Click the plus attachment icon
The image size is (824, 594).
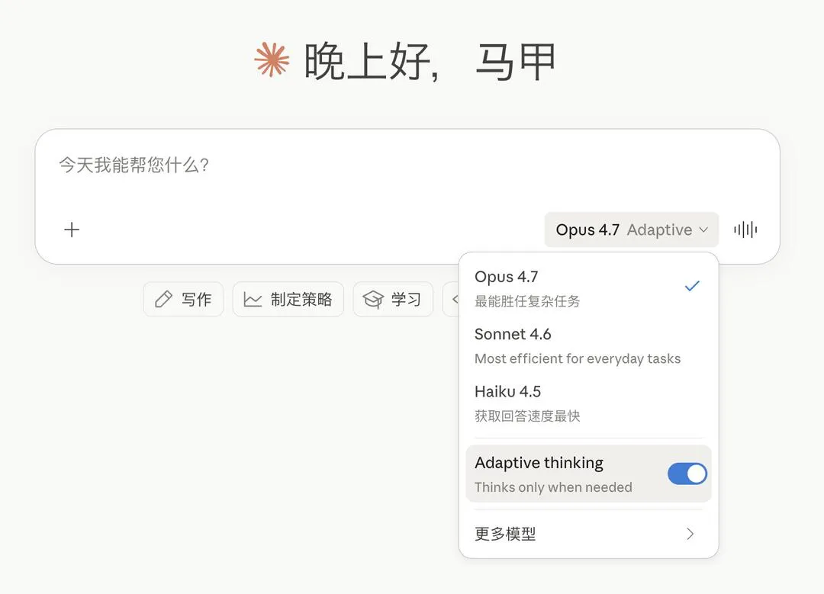[72, 230]
